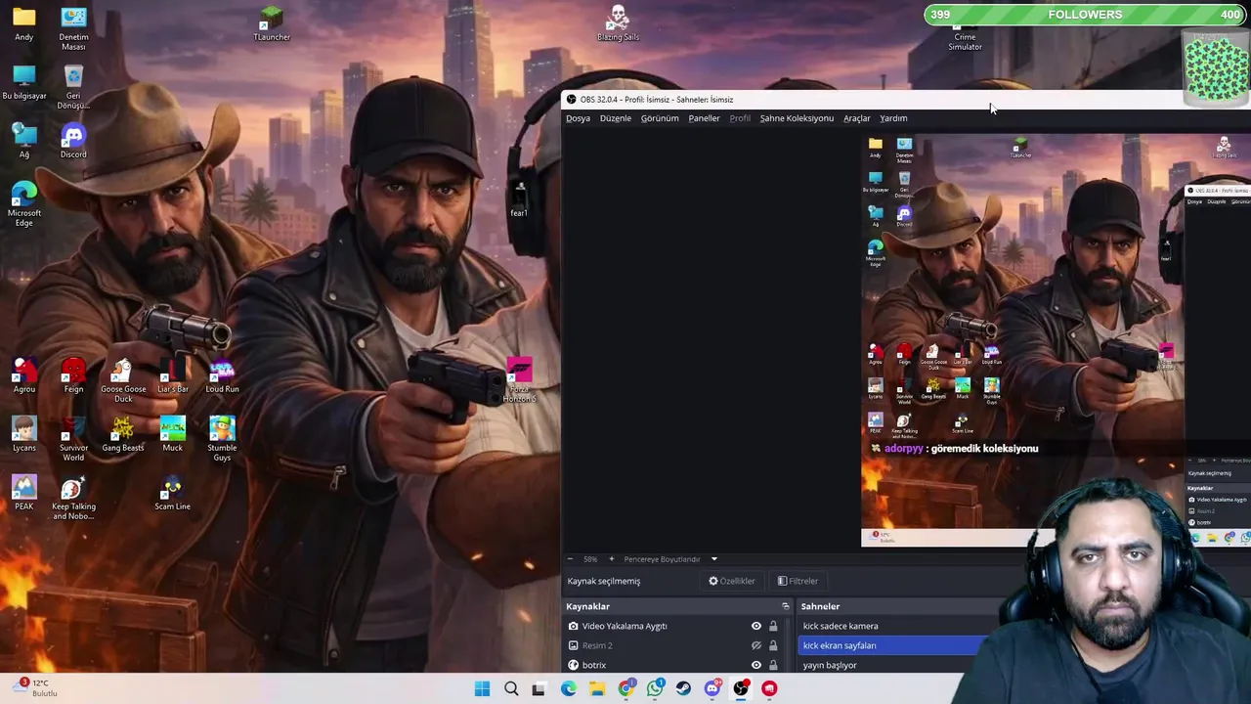
Task: Open the Düzenle menu
Action: pyautogui.click(x=616, y=118)
